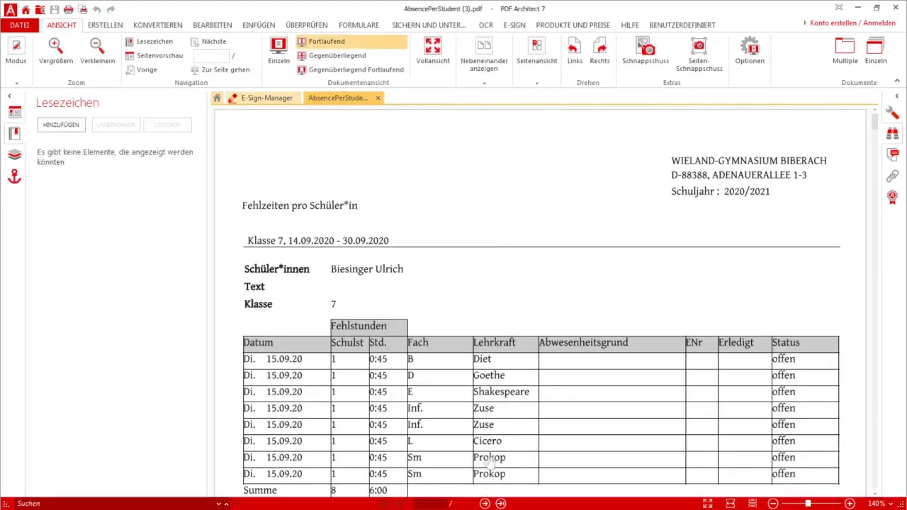Open the bookmarks sidebar icon

click(14, 133)
